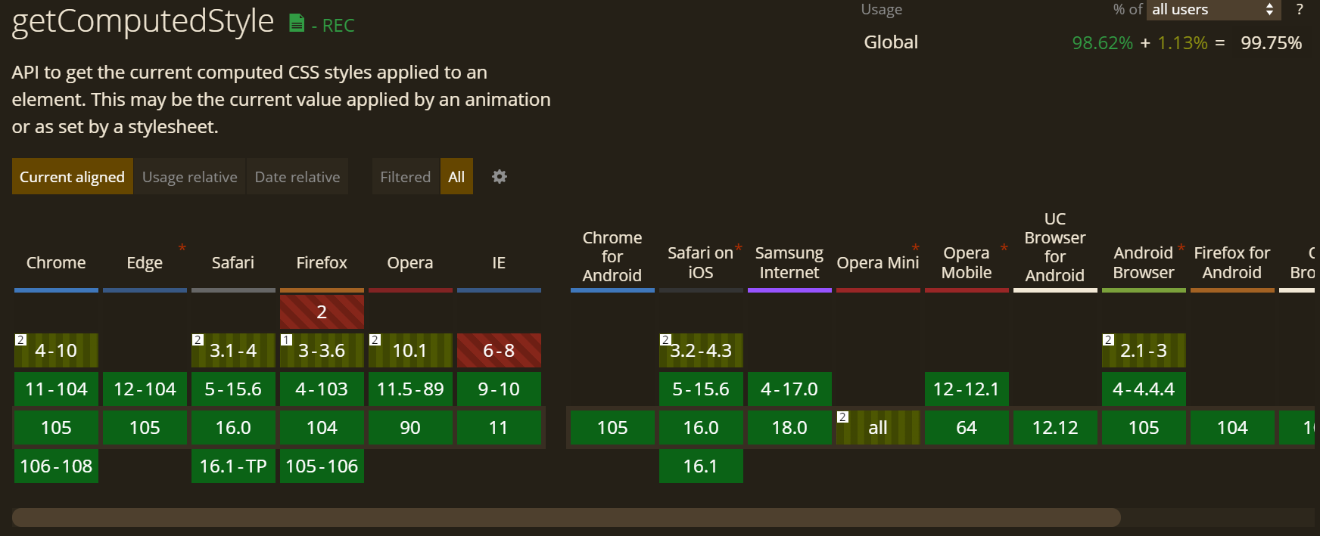
Task: Open the settings gear next to All
Action: [500, 176]
